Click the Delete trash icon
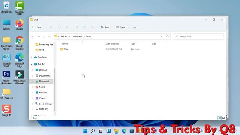Image resolution: width=240 pixels, height=135 pixels. point(93,27)
